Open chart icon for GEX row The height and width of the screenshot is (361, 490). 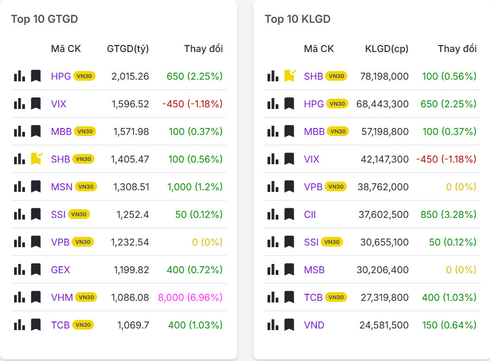pos(20,269)
